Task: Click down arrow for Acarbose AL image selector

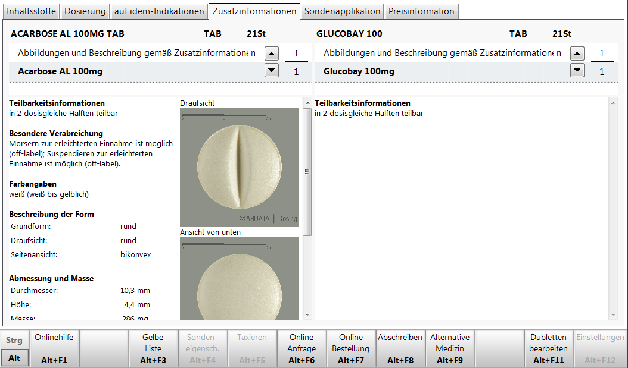Action: pos(272,71)
